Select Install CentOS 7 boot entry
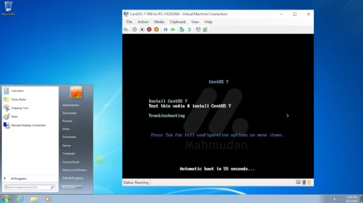363x203 pixels. [x=168, y=101]
